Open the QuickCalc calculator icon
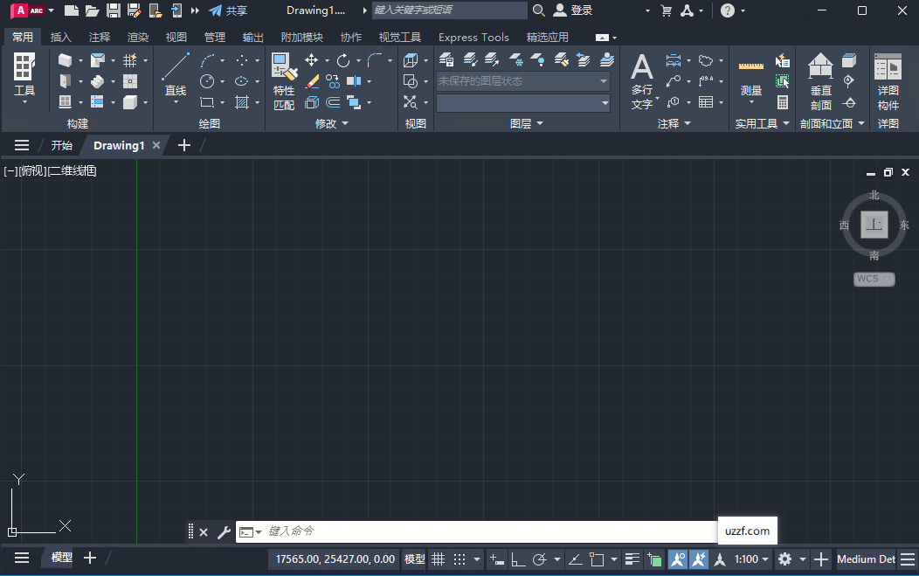 coord(783,102)
